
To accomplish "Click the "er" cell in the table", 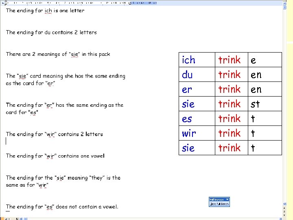I will click(x=197, y=89).
